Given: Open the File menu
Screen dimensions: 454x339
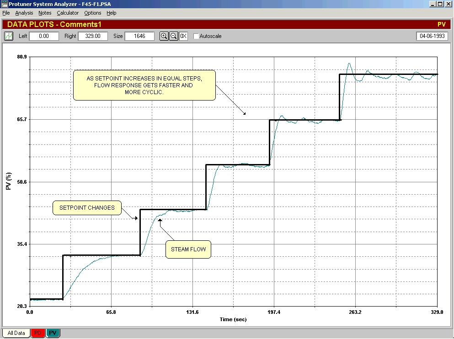Looking at the screenshot, I should [6, 13].
